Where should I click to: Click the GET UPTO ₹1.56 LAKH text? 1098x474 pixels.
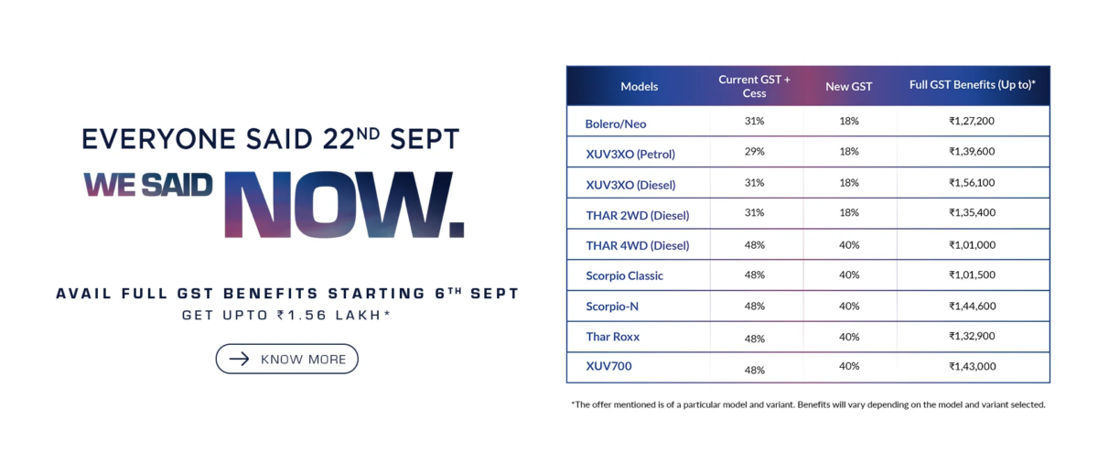tap(286, 316)
